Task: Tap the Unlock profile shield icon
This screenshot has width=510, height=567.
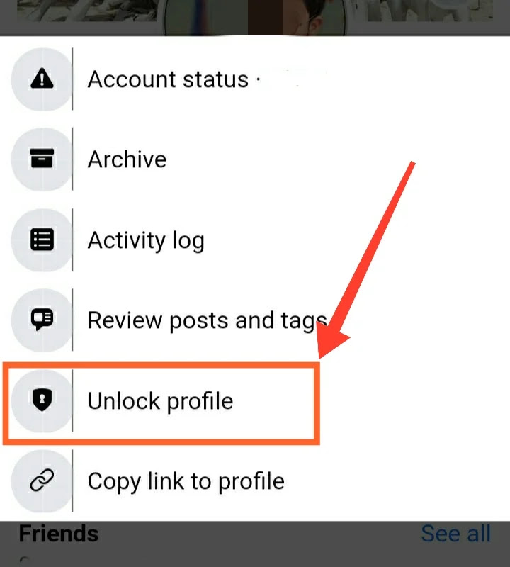Action: coord(42,400)
